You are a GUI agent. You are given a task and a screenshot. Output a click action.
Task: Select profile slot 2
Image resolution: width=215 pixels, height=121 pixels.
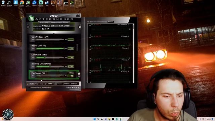(x=39, y=84)
